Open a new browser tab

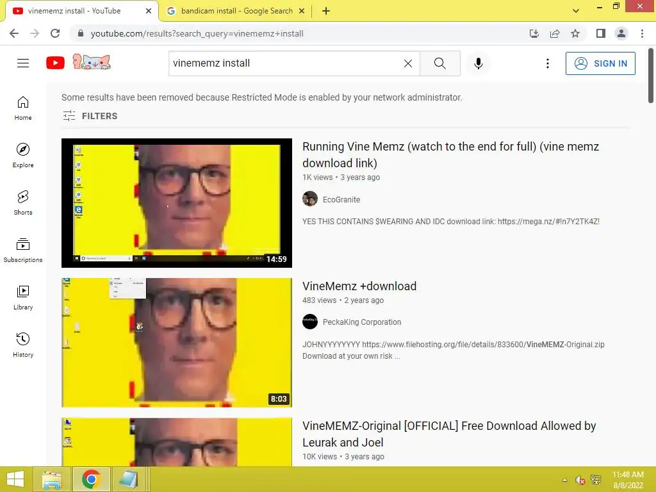(x=326, y=11)
